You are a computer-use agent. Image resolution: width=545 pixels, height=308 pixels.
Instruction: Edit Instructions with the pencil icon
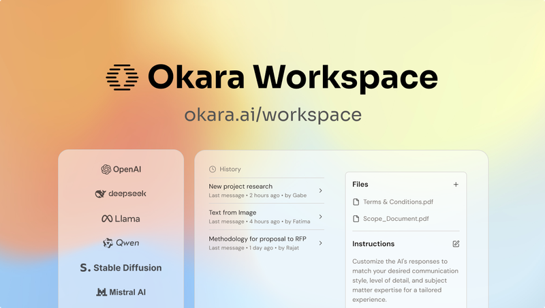[456, 244]
